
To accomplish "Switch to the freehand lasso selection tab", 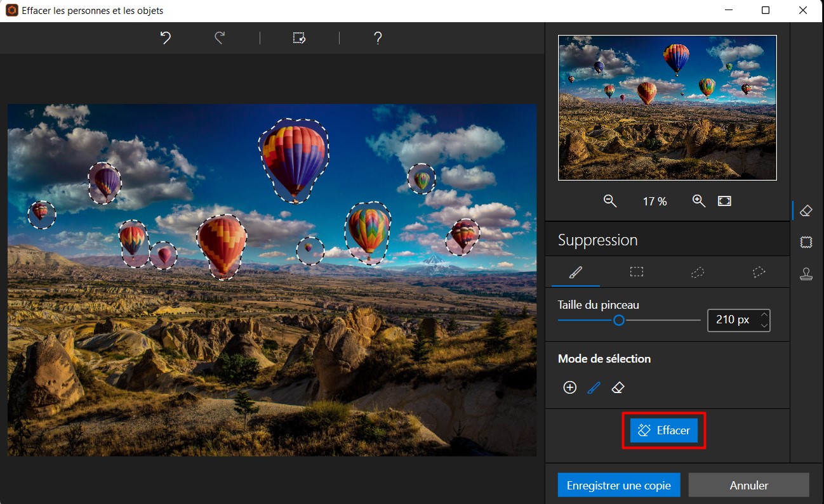I will click(x=698, y=272).
